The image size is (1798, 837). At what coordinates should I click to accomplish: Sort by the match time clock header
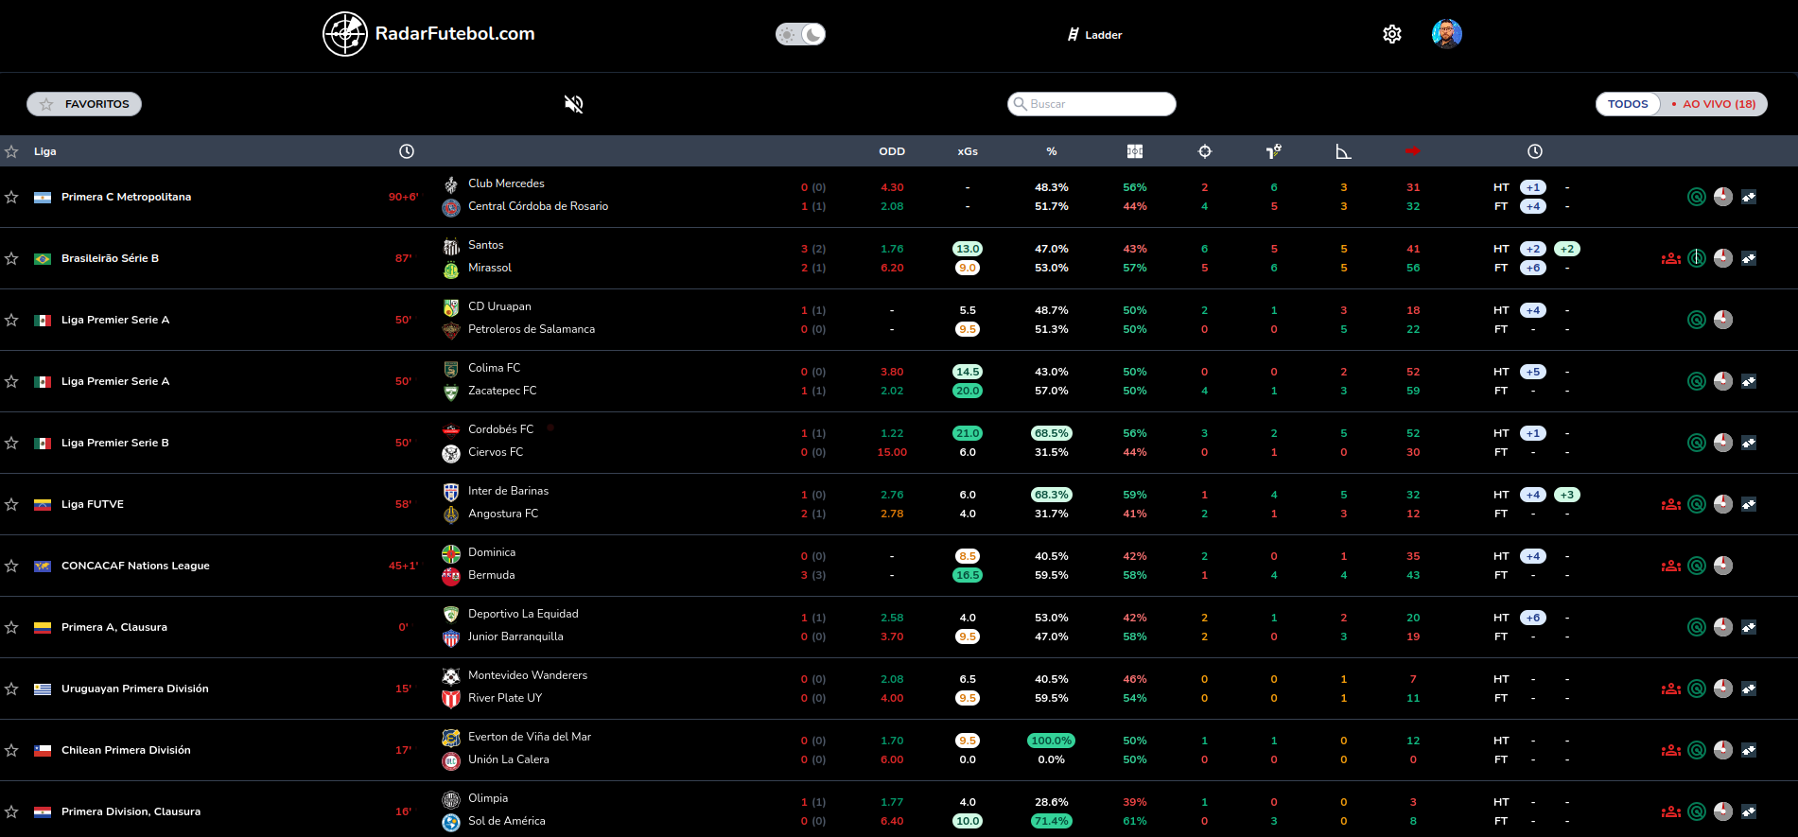(407, 151)
